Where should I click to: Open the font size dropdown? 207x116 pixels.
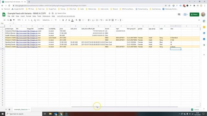pos(58,20)
